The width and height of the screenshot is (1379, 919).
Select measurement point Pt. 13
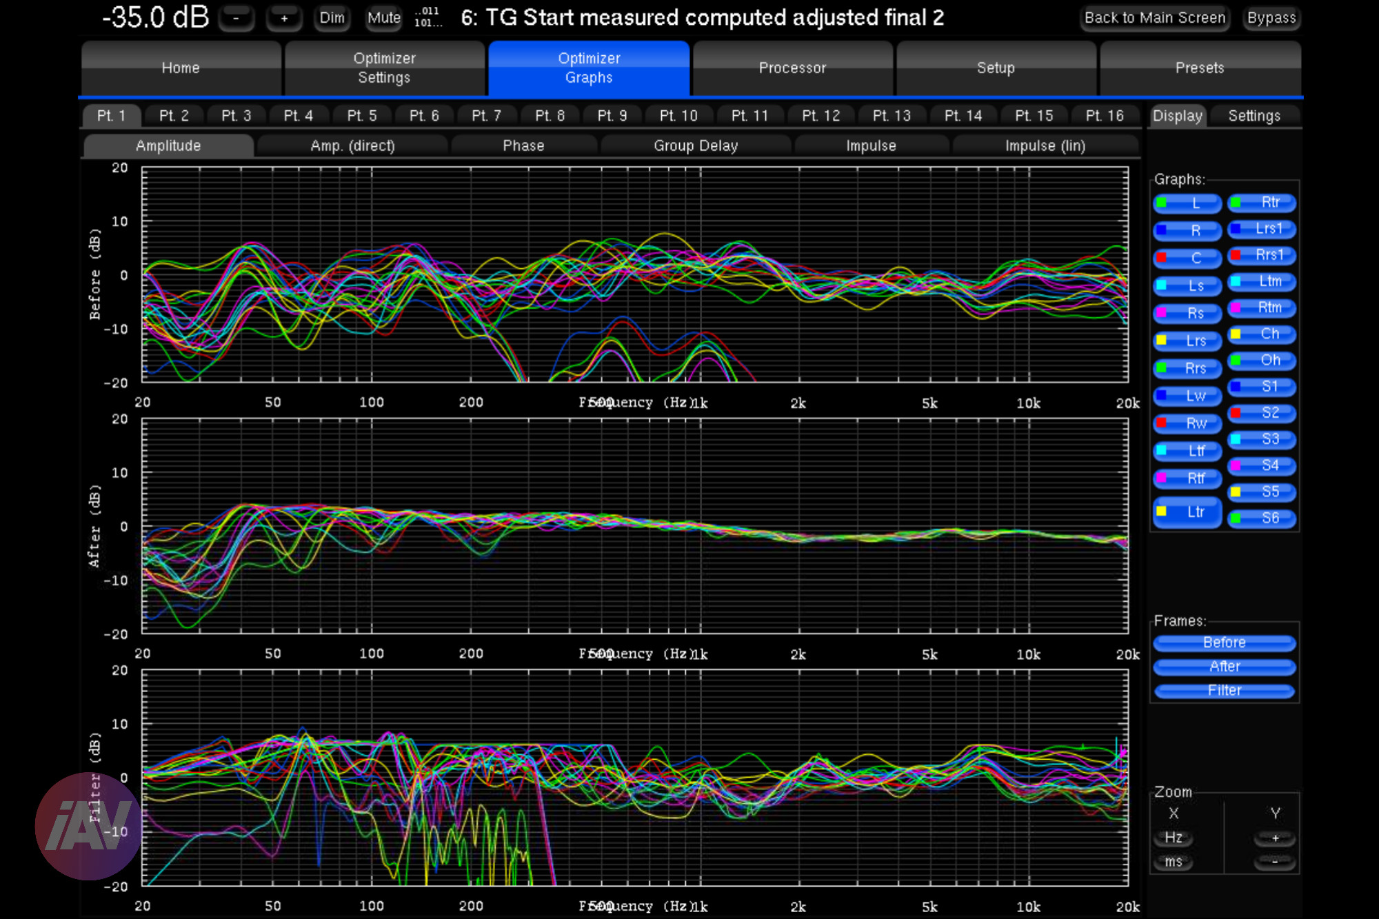coord(892,116)
